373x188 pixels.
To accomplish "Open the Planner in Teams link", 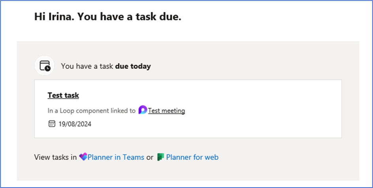I will tap(115, 157).
